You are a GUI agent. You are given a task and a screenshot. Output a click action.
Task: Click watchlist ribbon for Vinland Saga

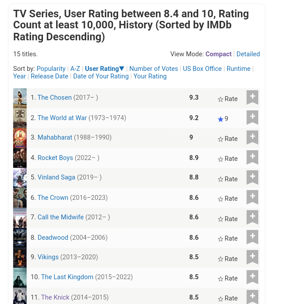click(252, 177)
